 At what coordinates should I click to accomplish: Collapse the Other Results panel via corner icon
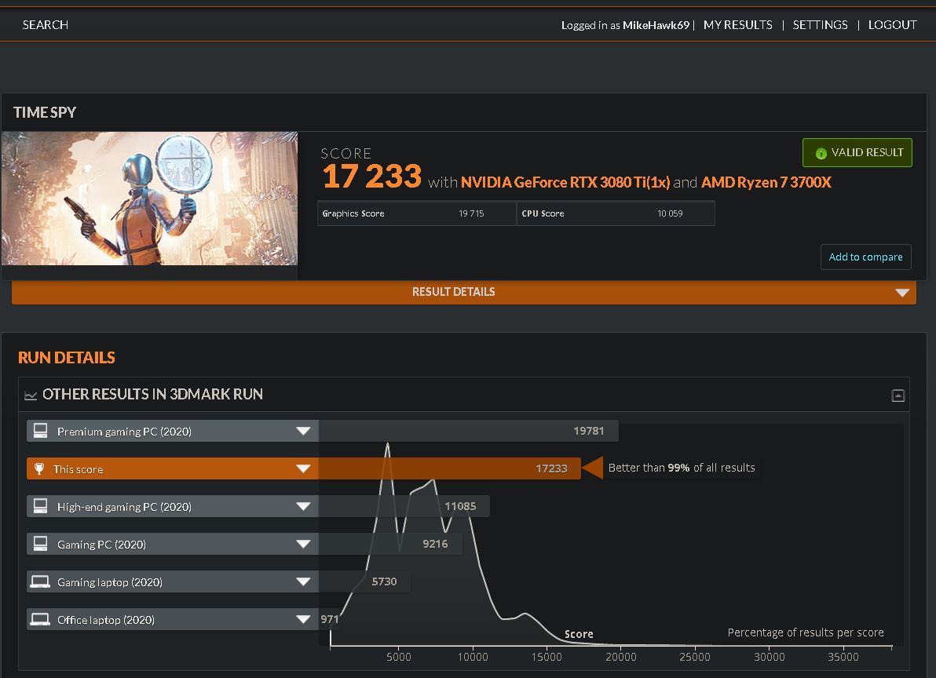(x=898, y=395)
